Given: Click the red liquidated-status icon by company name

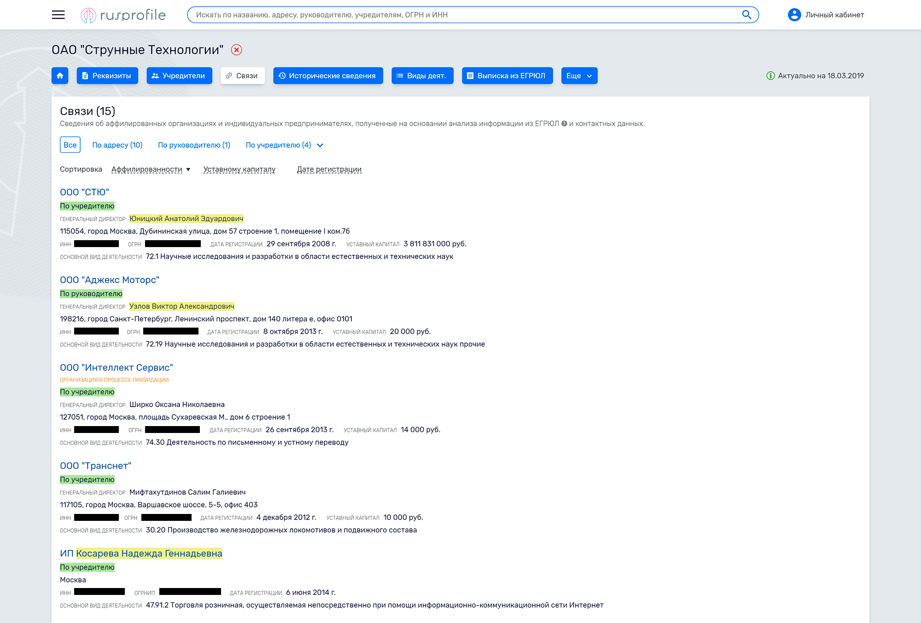Looking at the screenshot, I should (237, 50).
